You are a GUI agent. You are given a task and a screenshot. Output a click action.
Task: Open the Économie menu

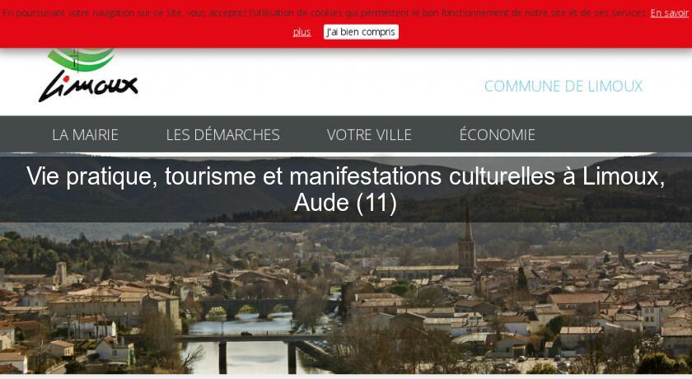pos(498,134)
